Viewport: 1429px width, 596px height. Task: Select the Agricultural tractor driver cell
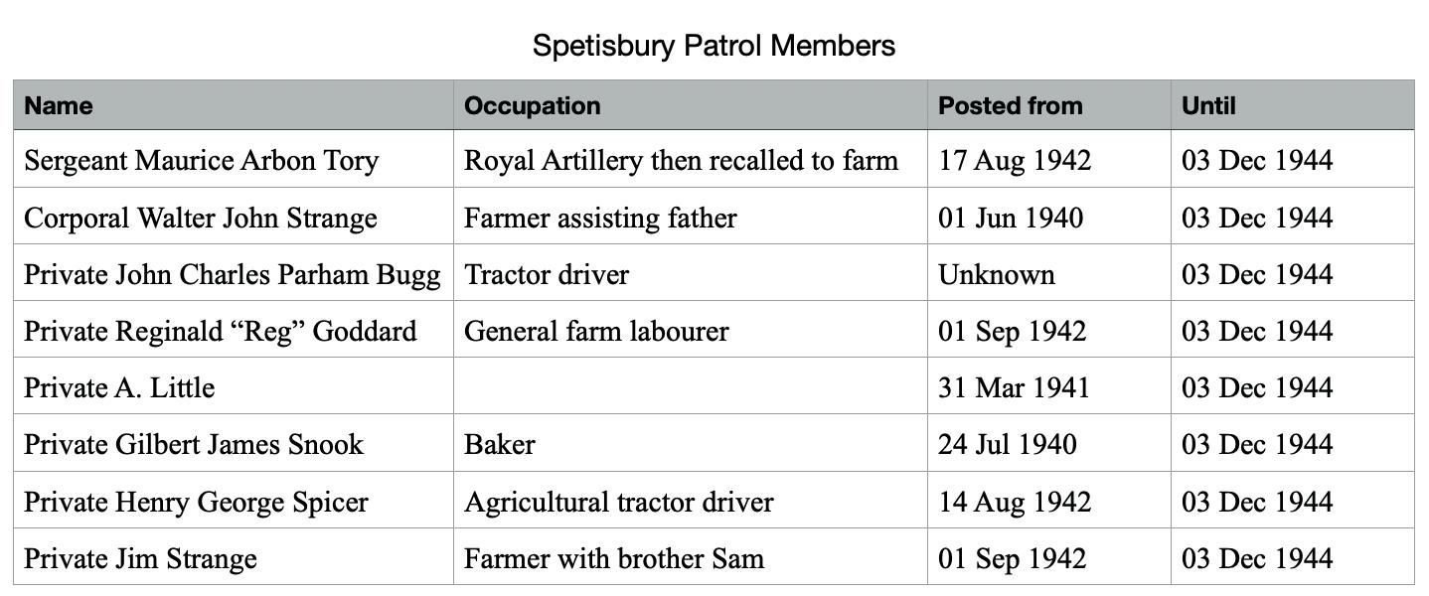coord(618,502)
